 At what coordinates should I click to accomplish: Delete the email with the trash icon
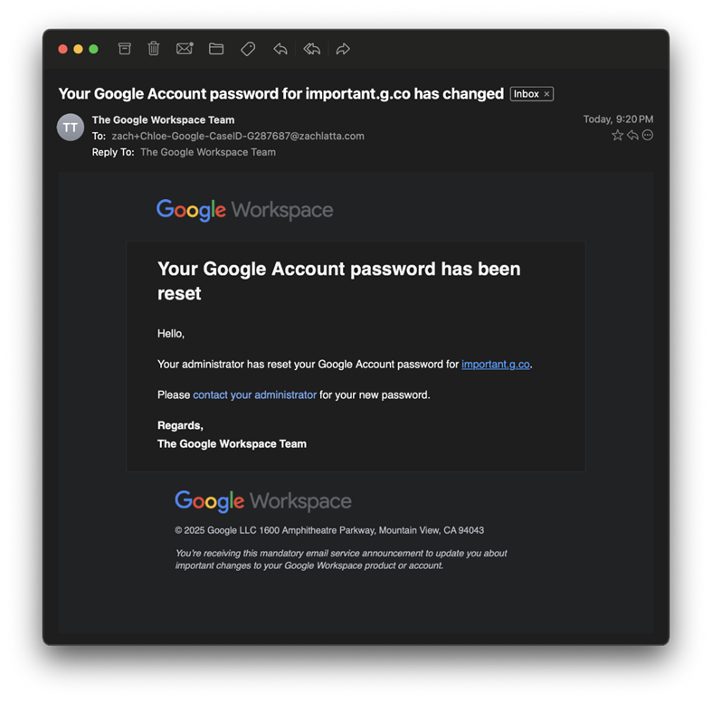pyautogui.click(x=154, y=49)
